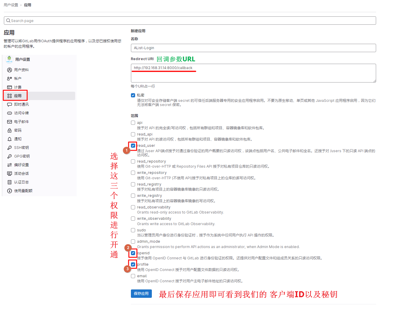Open the 偏好设置 section
Image resolution: width=411 pixels, height=310 pixels.
21,165
